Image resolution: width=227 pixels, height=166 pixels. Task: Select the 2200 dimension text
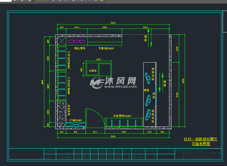pos(145,27)
